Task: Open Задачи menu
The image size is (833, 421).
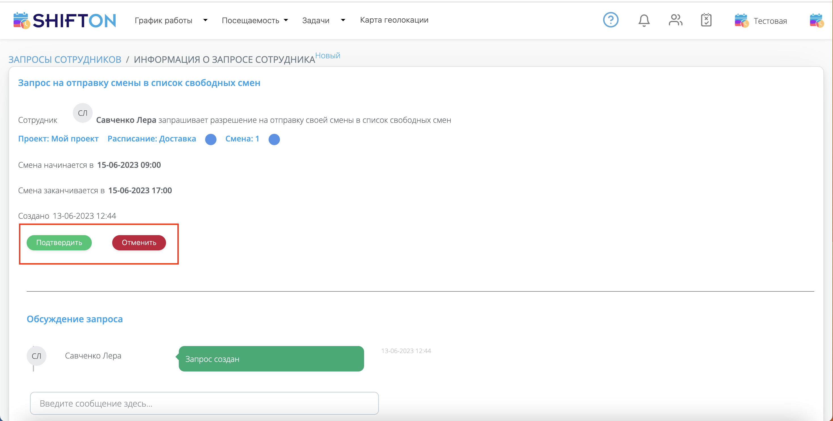Action: tap(316, 20)
